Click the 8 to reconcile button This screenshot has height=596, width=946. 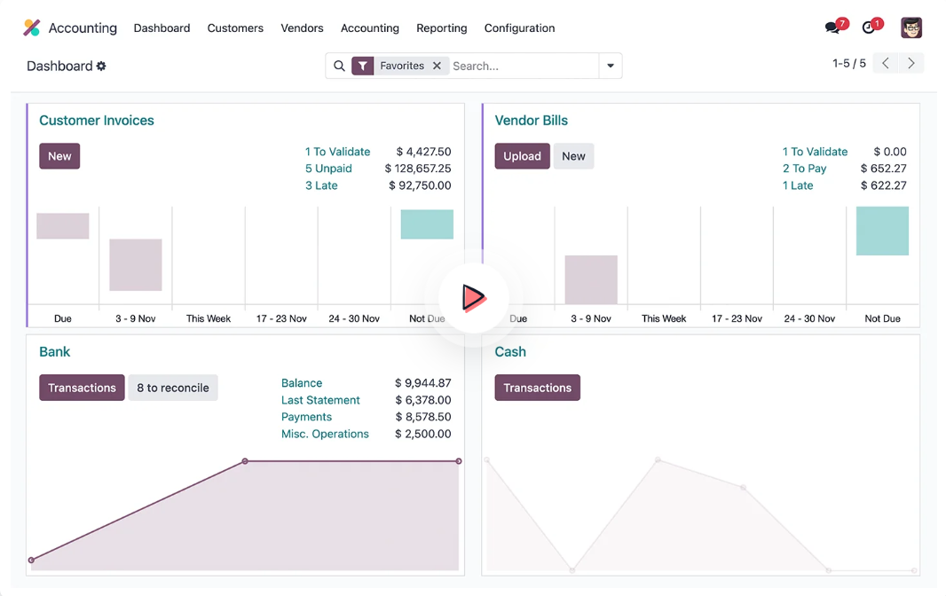(173, 388)
